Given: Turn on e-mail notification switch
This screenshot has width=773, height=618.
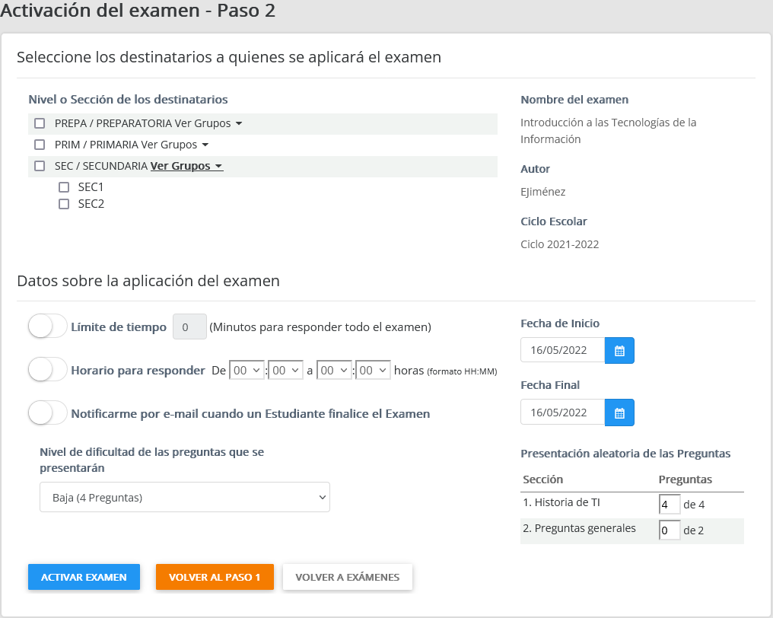Looking at the screenshot, I should click(x=48, y=413).
